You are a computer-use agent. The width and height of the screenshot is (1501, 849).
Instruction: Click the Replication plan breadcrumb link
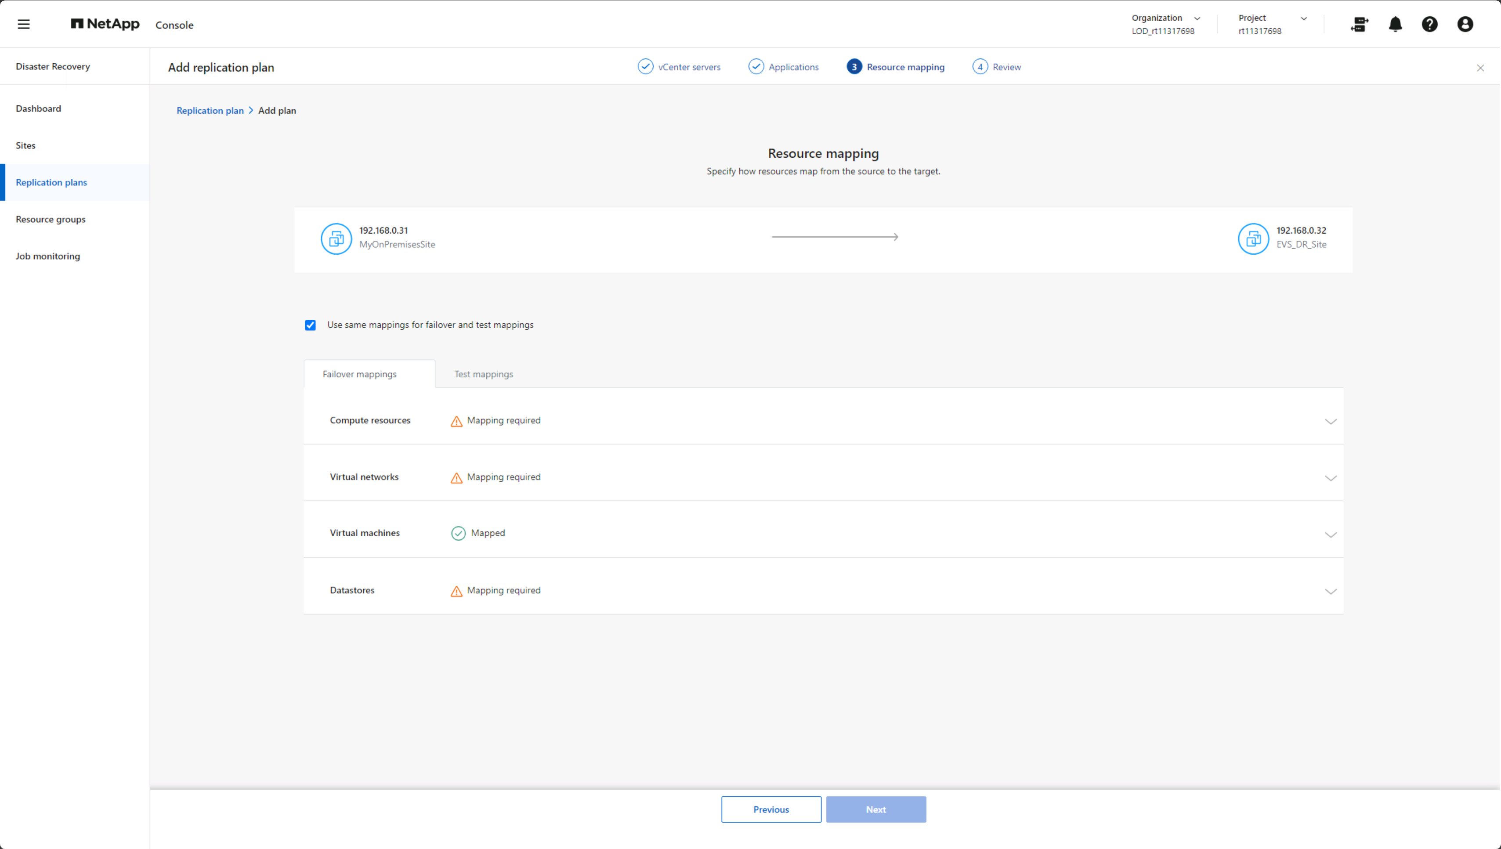coord(210,111)
